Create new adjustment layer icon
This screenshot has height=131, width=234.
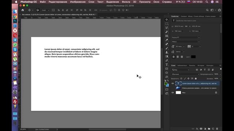pyautogui.click(x=205, y=129)
